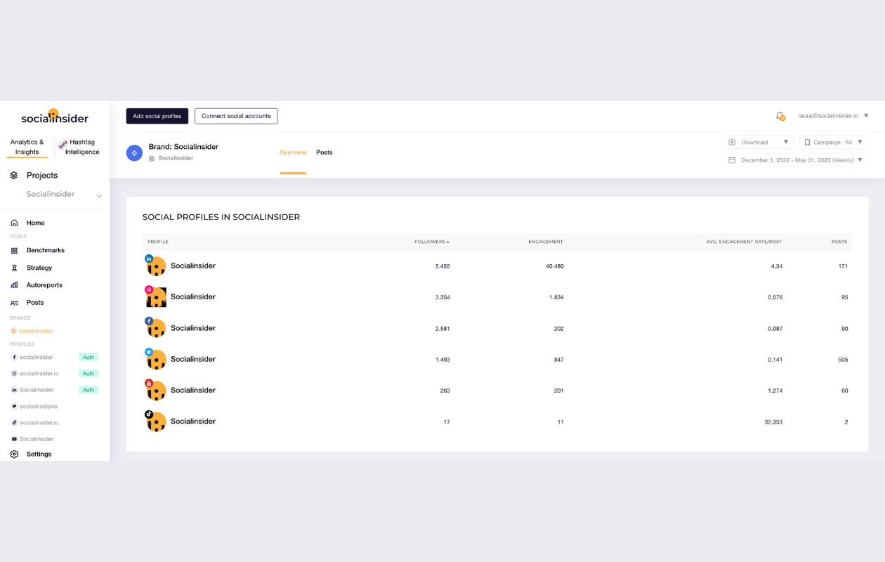
Task: Click the 3.354 followers value
Action: (x=442, y=297)
